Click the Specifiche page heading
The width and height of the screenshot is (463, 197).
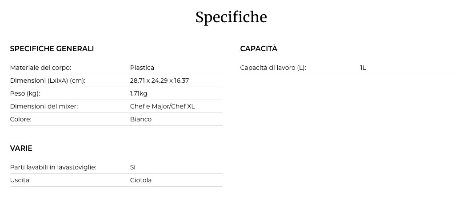tap(231, 17)
